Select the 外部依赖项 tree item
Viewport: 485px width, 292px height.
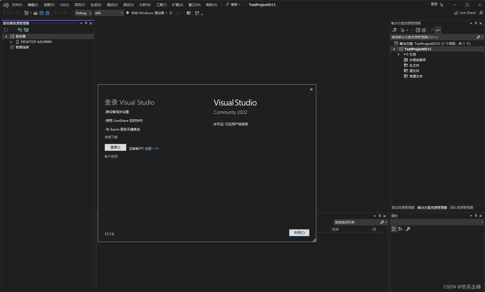[417, 60]
